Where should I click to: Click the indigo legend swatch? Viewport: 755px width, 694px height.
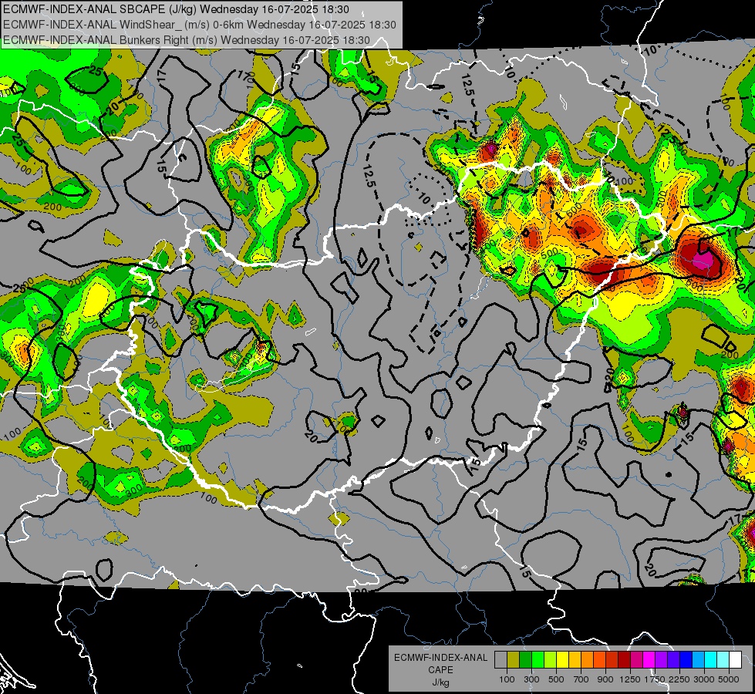click(x=674, y=660)
